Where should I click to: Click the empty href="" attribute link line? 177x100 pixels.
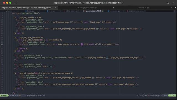click(35, 67)
